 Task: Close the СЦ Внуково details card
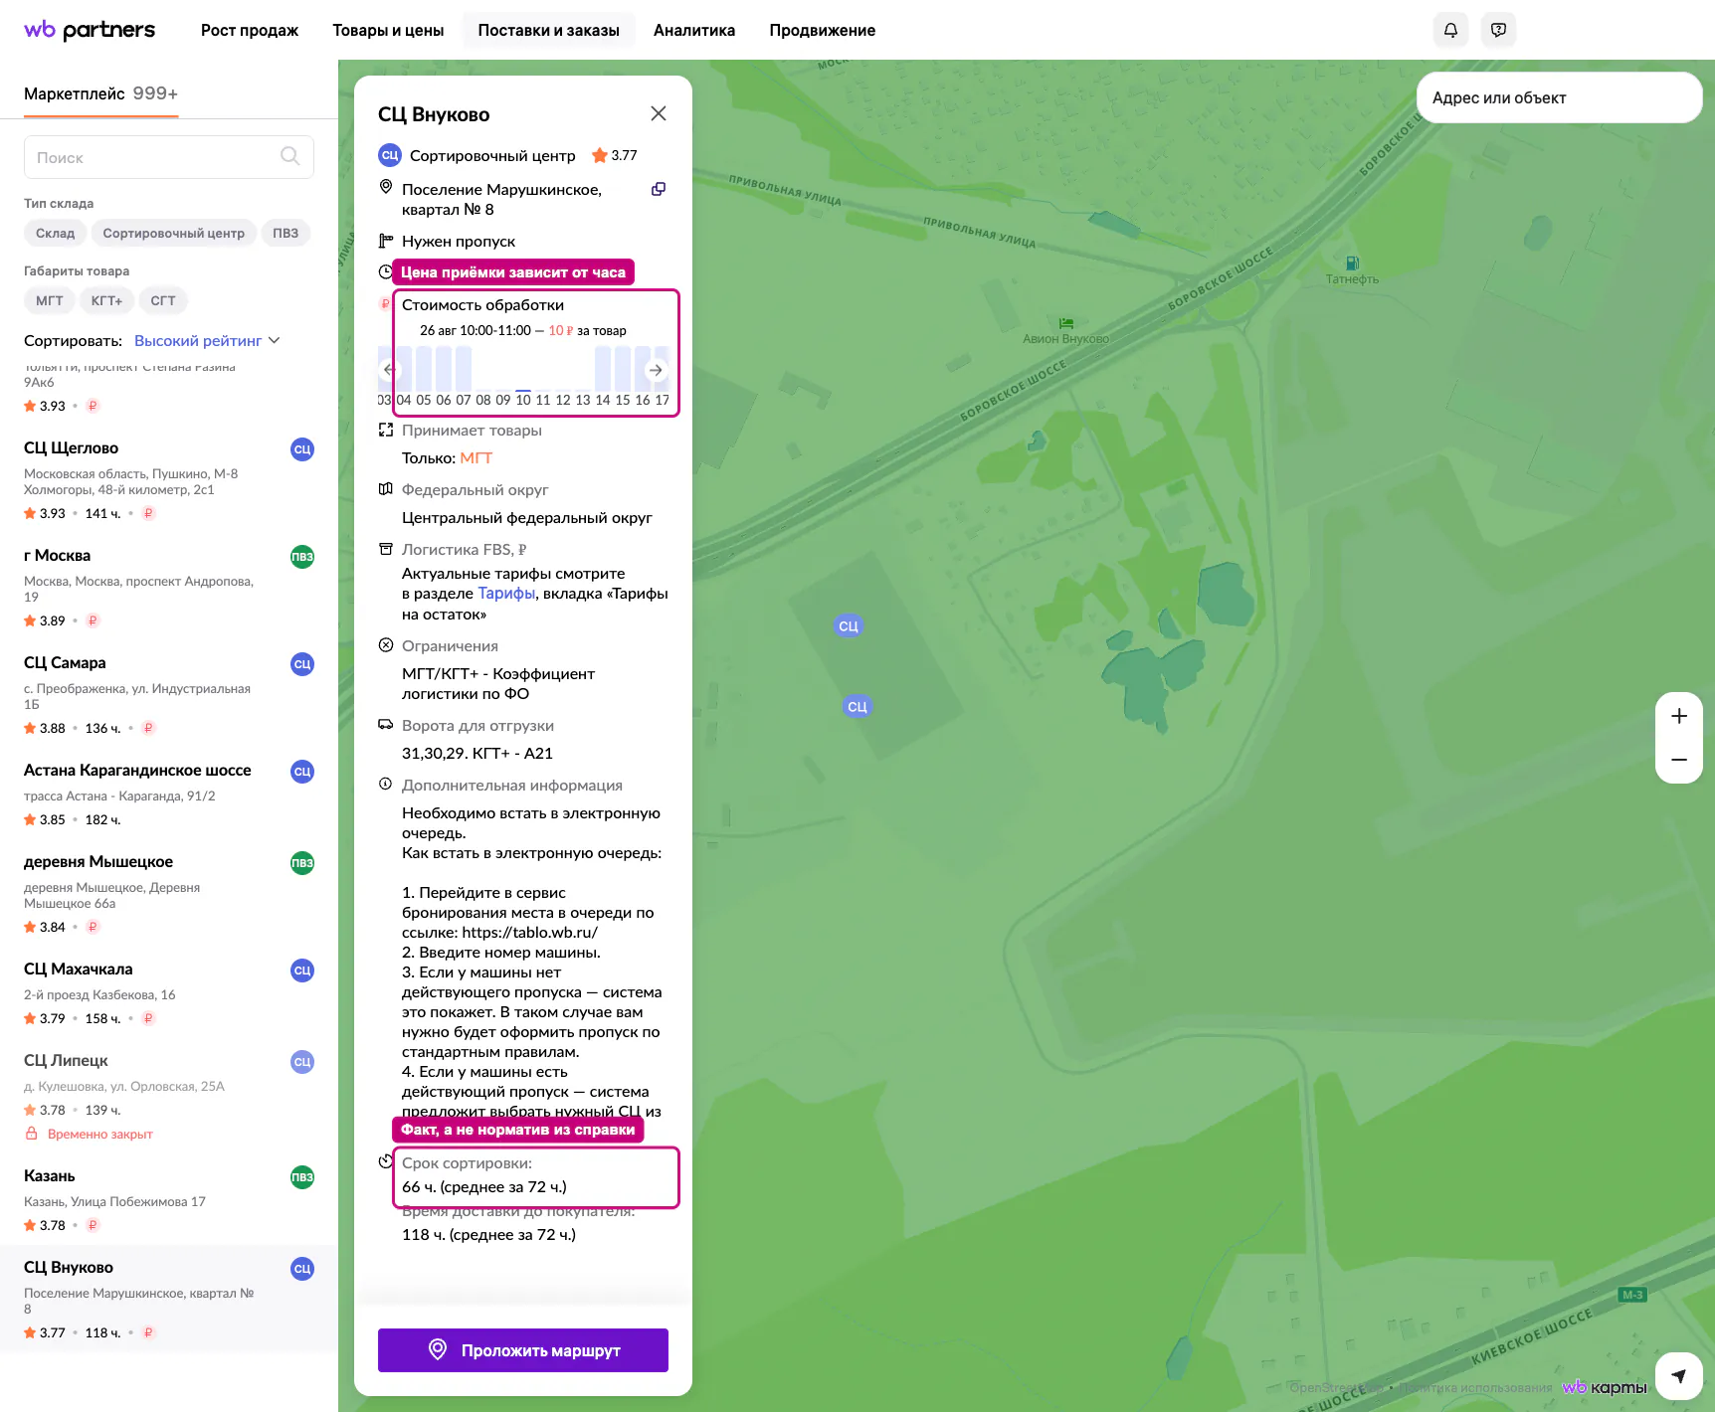click(659, 113)
